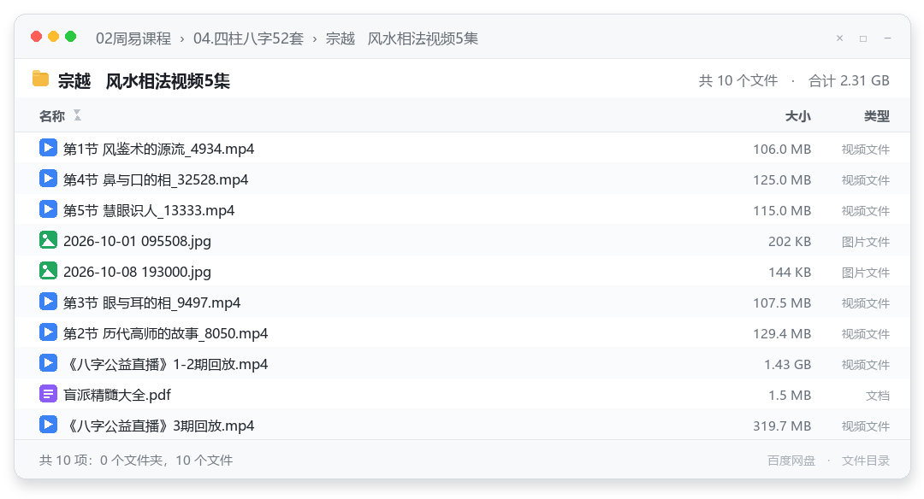Screen dimensions: 924x499
Task: Click breadcrumb 宗越 风水相法视频5集
Action: tap(402, 38)
